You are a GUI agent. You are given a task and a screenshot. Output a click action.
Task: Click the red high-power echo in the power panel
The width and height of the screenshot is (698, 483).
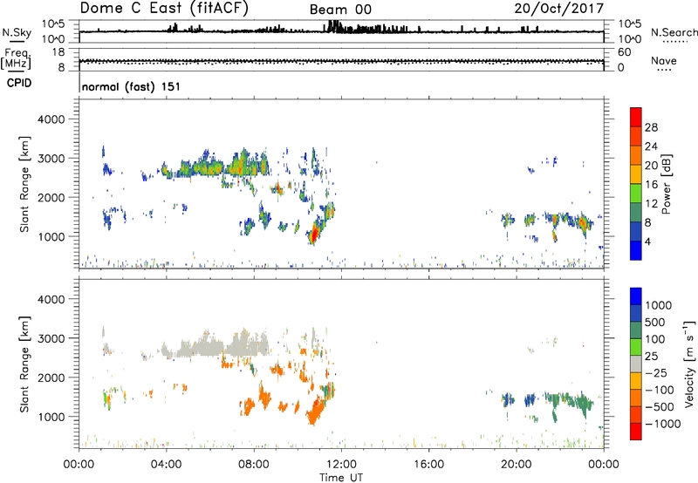[314, 233]
